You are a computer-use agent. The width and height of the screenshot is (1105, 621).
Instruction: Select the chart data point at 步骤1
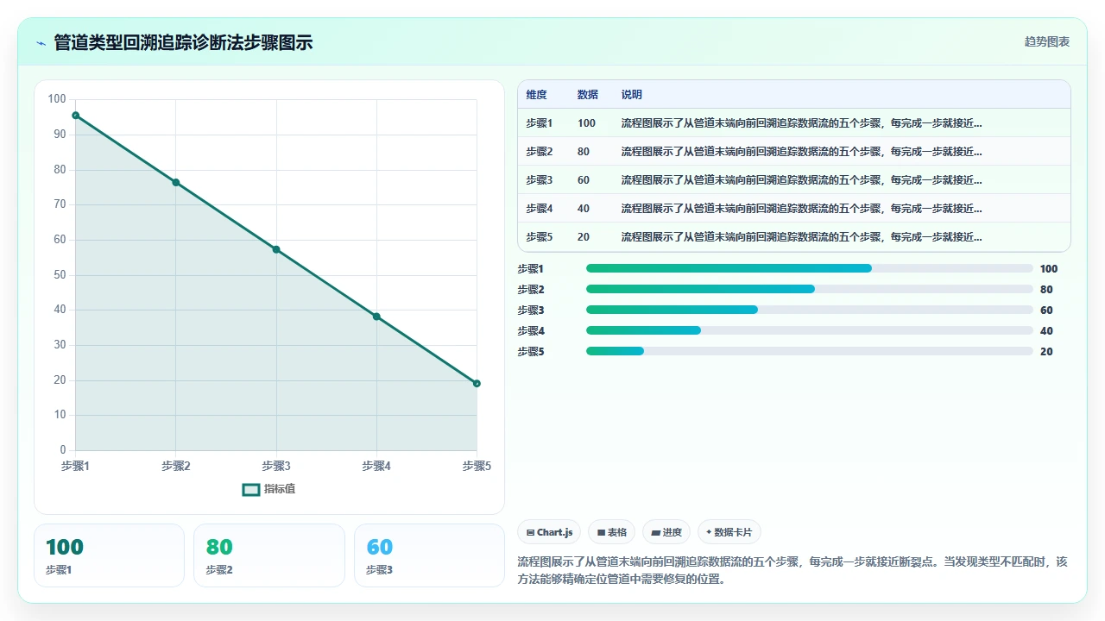click(x=76, y=116)
